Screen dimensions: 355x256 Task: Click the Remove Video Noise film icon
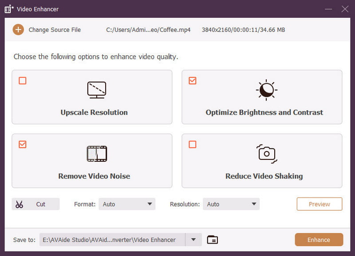click(96, 154)
